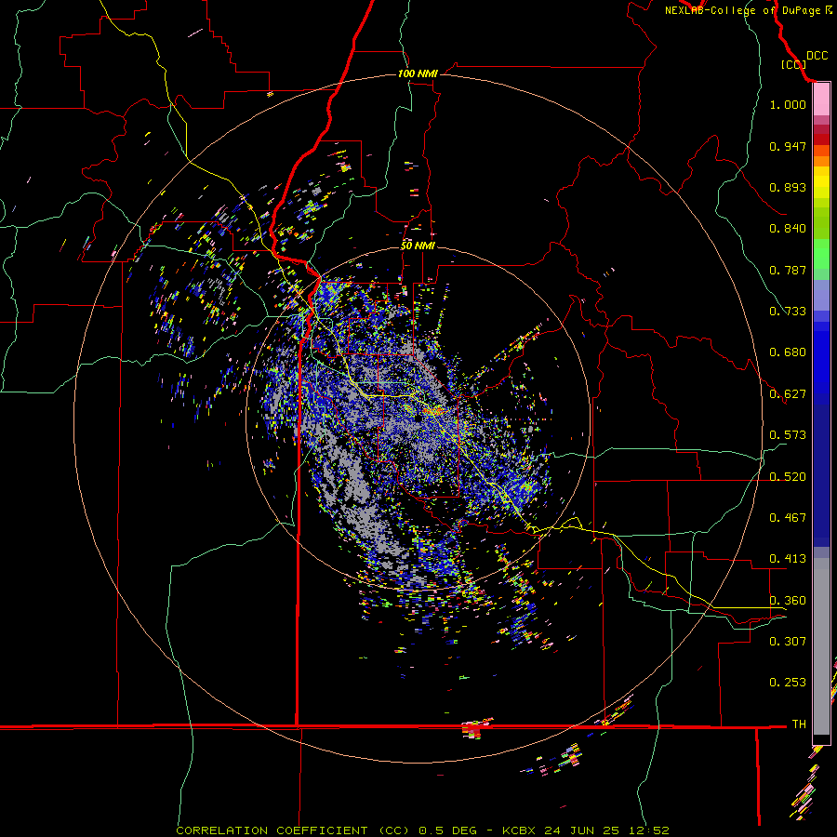Click the 0.840 scale value
837x837 pixels.
788,229
